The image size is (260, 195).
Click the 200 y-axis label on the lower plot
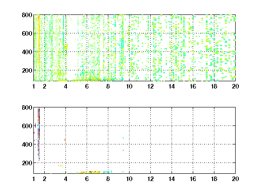pyautogui.click(x=27, y=163)
